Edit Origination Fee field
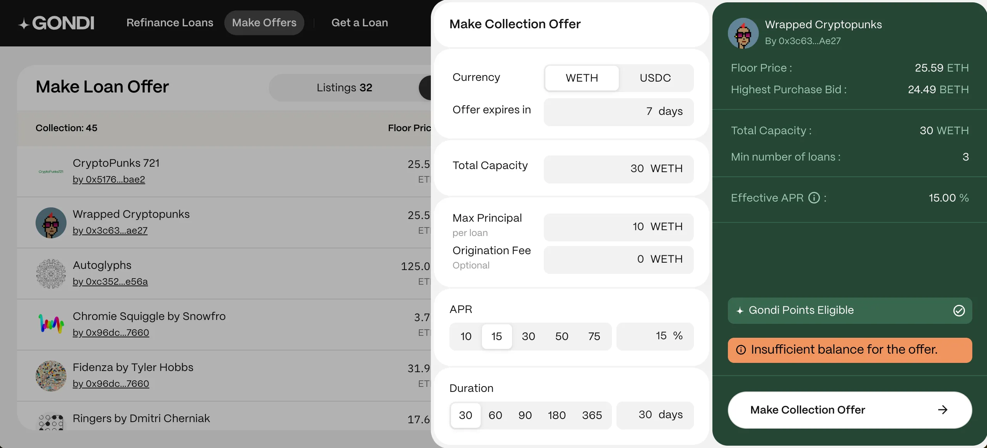This screenshot has width=987, height=448. (x=618, y=260)
